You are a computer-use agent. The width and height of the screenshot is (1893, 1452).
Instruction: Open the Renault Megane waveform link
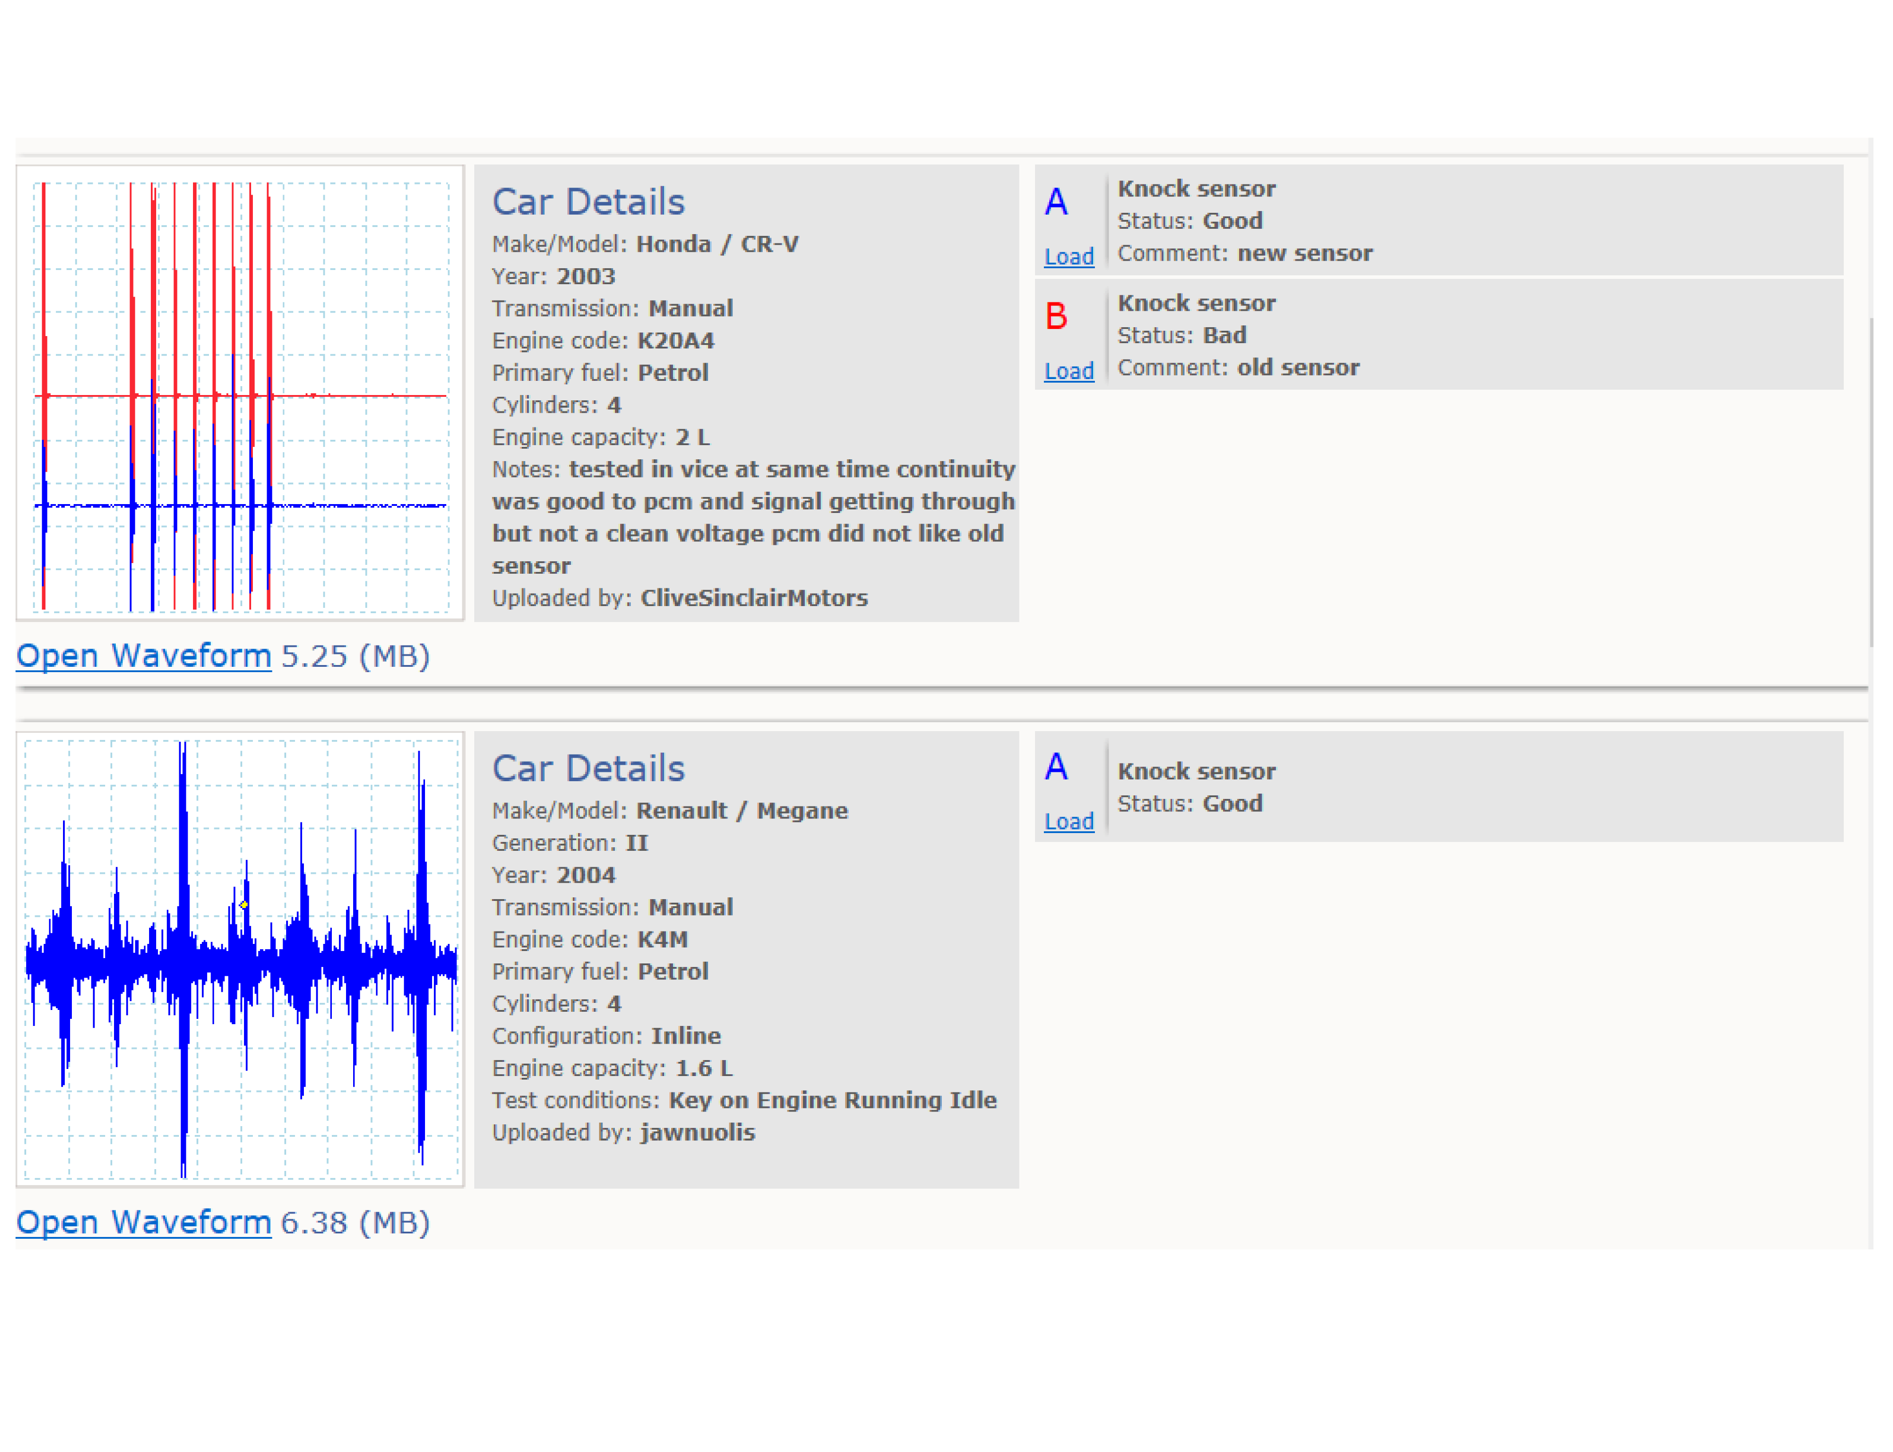[144, 1222]
